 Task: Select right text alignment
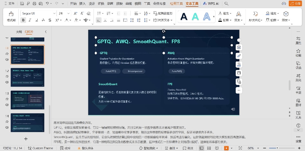pos(112,20)
